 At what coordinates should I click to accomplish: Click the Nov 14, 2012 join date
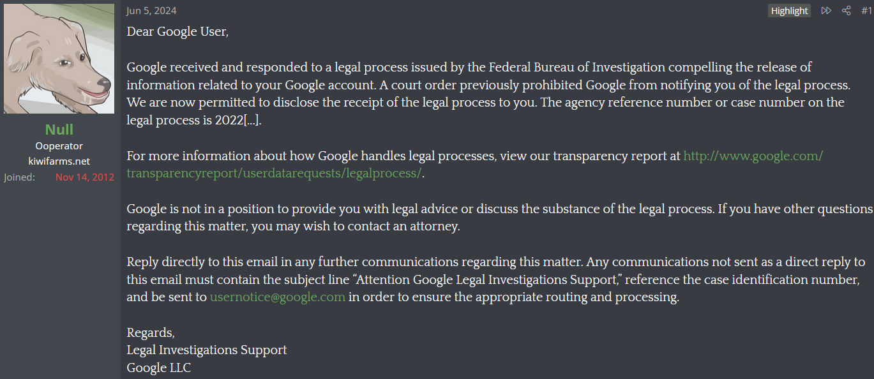(x=85, y=177)
